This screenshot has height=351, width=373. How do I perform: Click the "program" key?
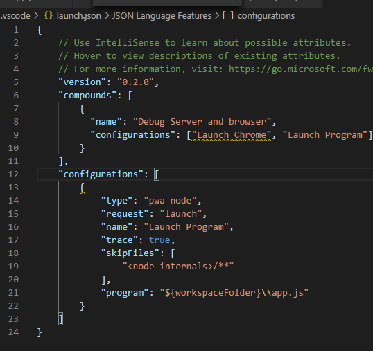click(125, 293)
